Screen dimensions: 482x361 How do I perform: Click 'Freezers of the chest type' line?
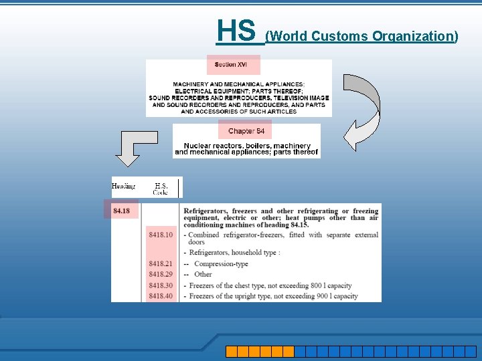[x=268, y=285]
